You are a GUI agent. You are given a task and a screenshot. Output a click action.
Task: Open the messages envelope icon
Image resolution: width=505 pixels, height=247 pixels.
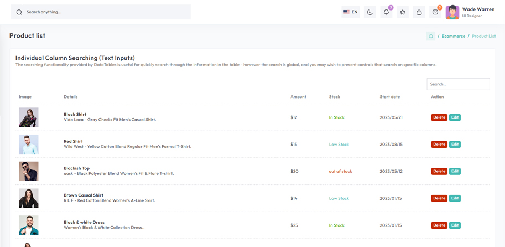click(435, 12)
